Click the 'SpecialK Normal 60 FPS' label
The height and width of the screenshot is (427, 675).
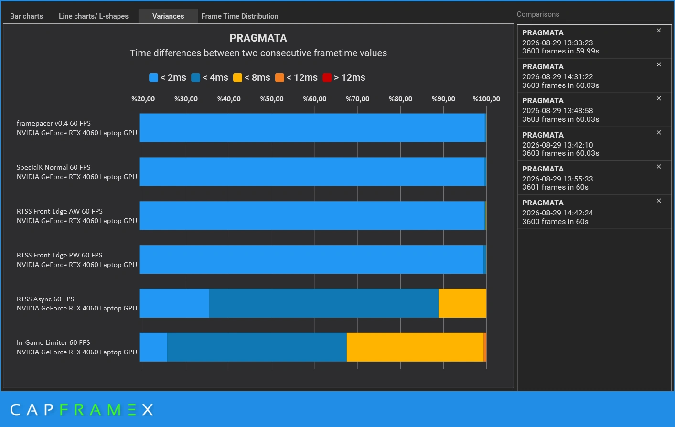click(x=54, y=167)
